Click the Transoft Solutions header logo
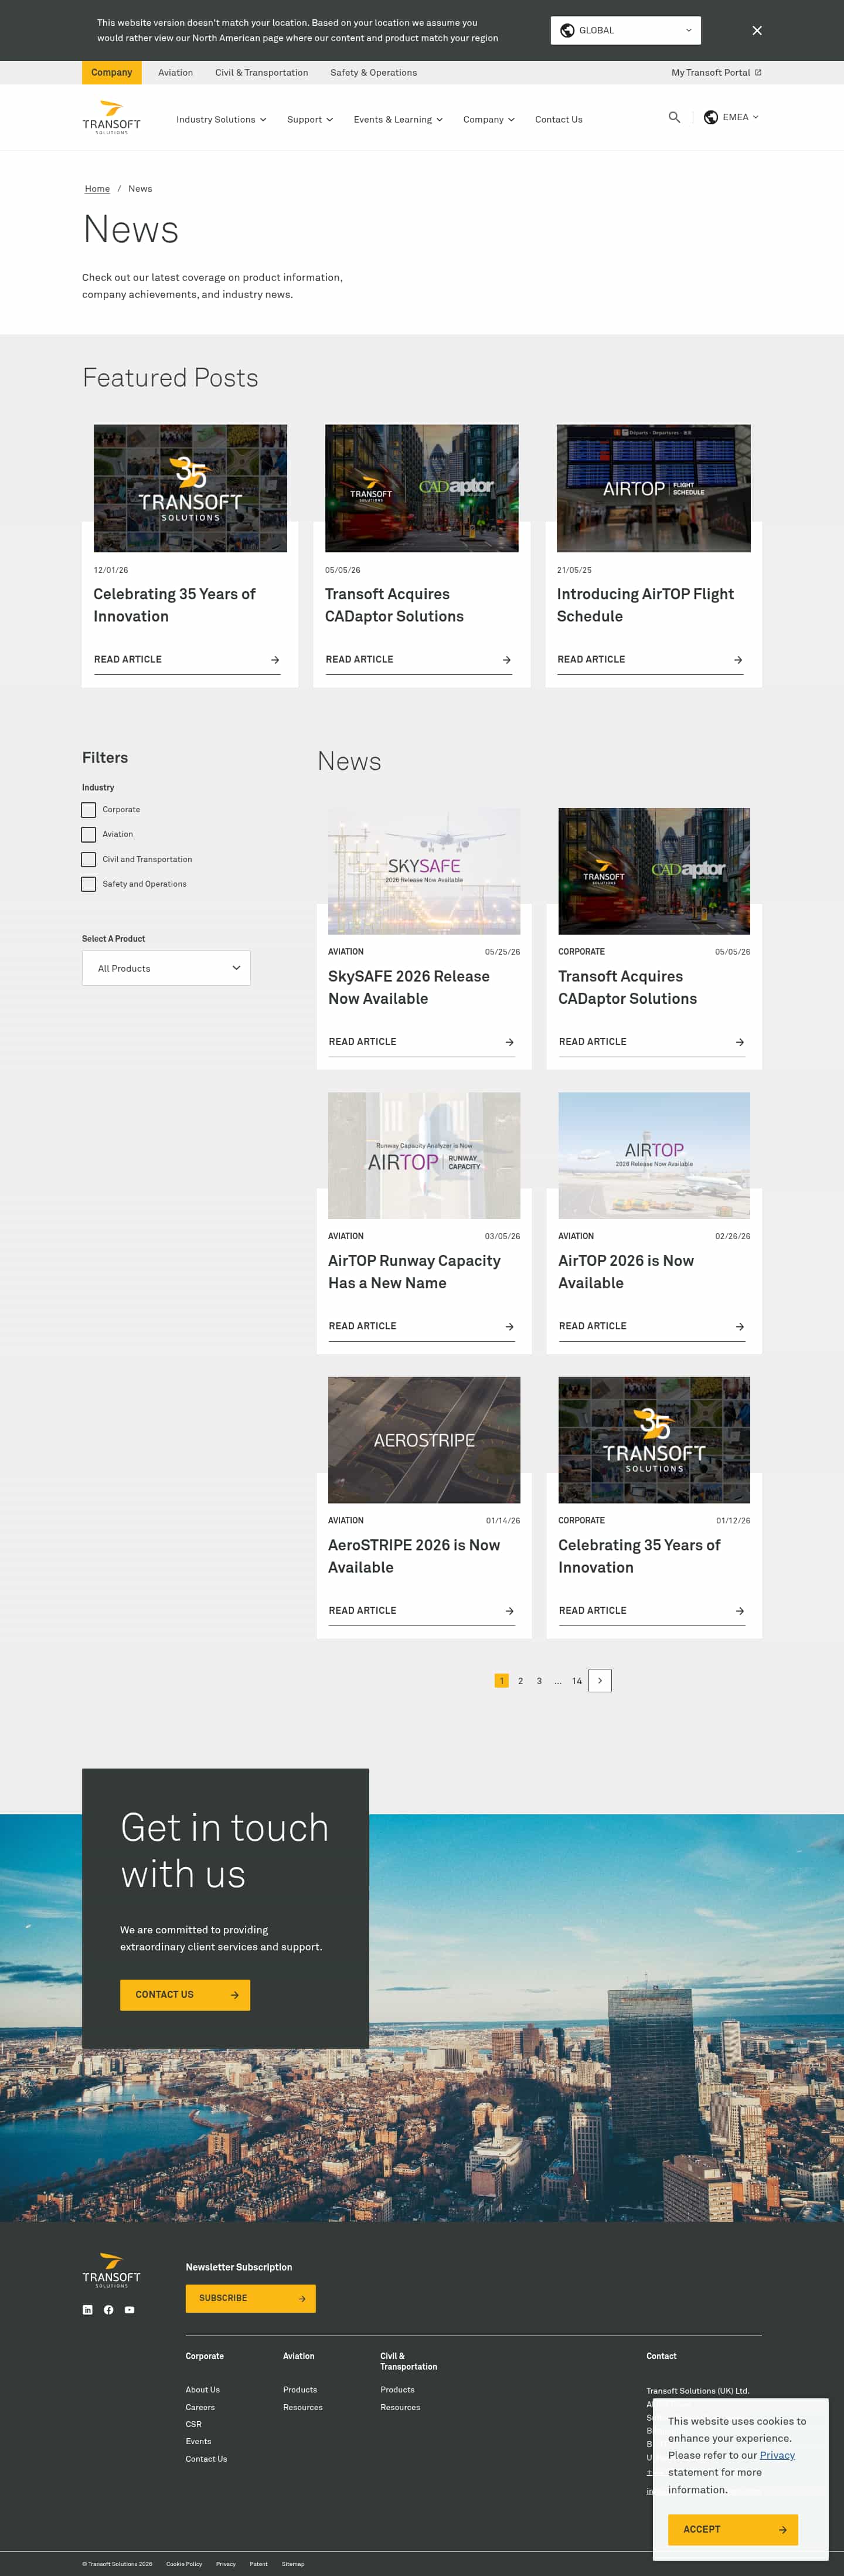 [x=111, y=117]
